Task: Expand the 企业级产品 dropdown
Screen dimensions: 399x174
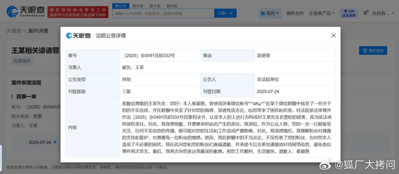Action: point(322,13)
